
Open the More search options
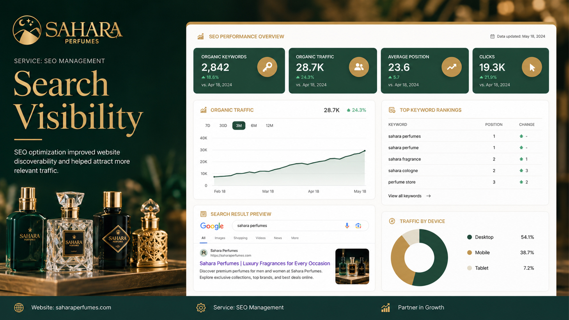pyautogui.click(x=295, y=238)
